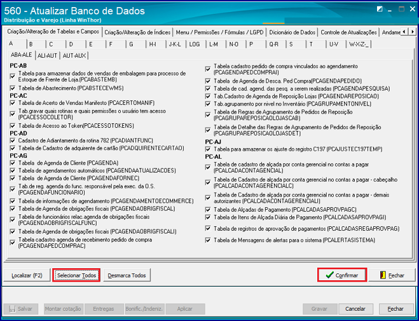Click the Cancelar button

pos(355,309)
